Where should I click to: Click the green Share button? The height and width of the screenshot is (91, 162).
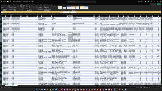pyautogui.click(x=159, y=4)
